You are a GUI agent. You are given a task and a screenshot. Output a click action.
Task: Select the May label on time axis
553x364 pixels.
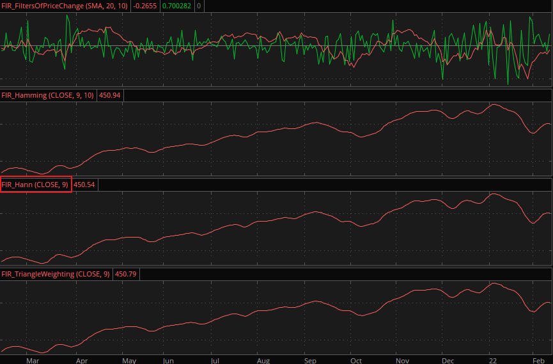pos(129,360)
